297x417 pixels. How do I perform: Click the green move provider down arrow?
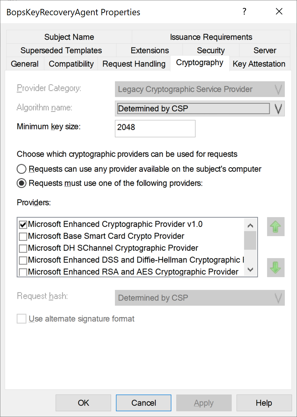click(276, 268)
